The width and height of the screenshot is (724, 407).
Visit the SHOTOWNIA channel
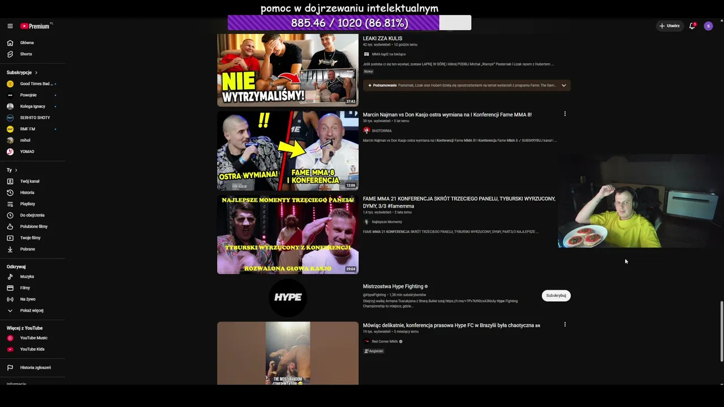pyautogui.click(x=382, y=131)
